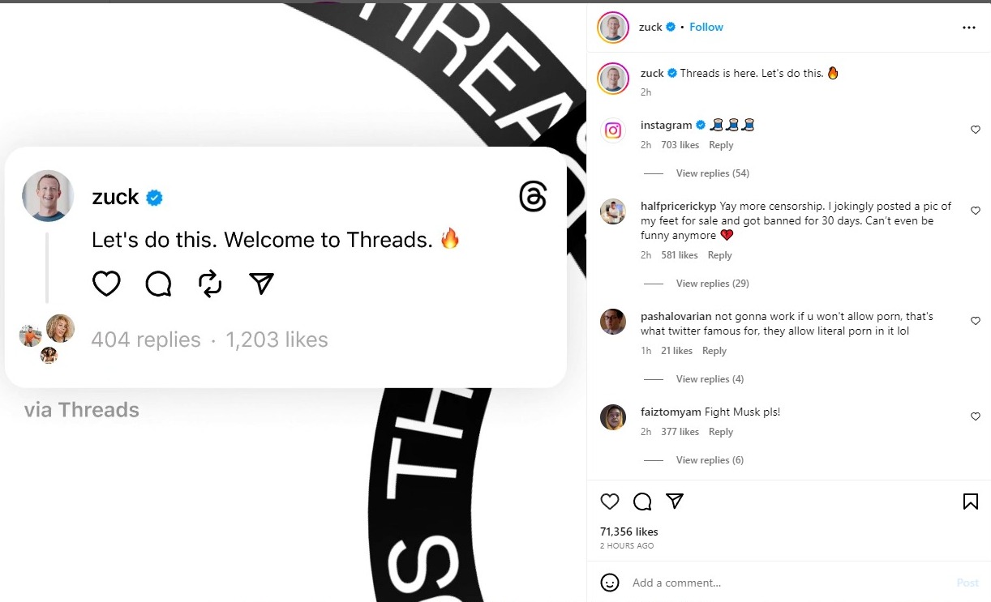Expand View replies (54)

[712, 173]
